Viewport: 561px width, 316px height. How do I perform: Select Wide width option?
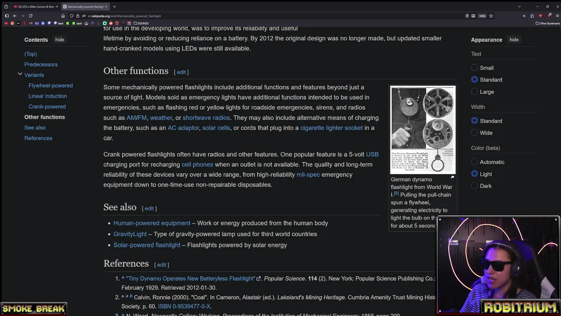pyautogui.click(x=475, y=133)
